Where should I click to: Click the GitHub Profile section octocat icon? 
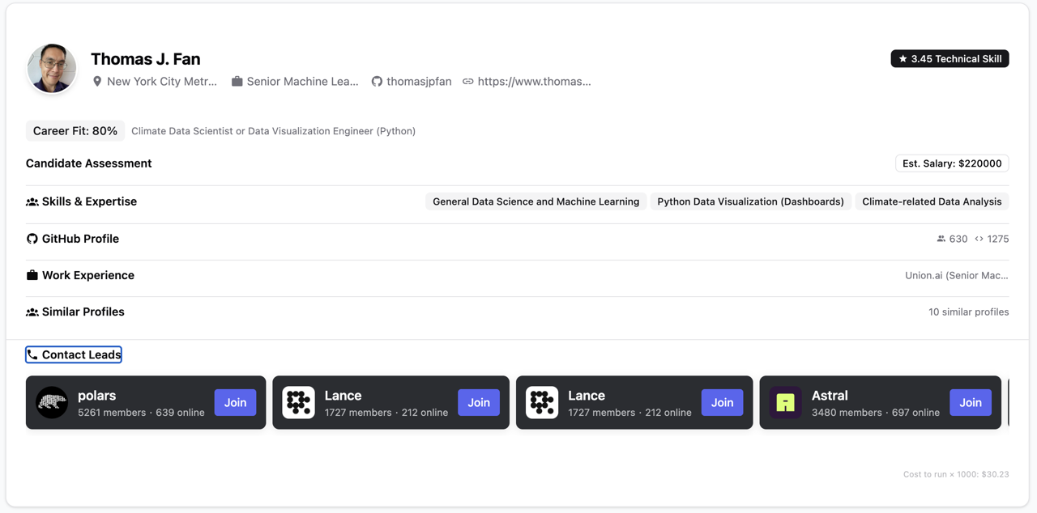[32, 239]
